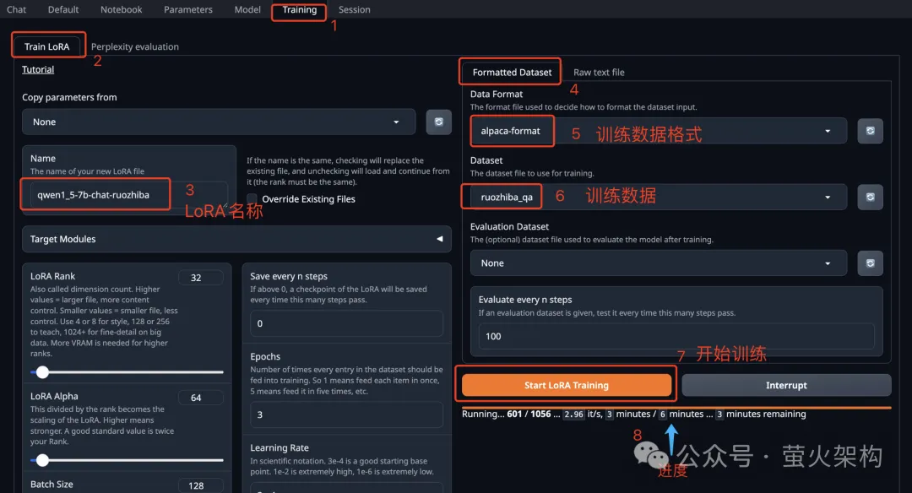Open the Notebook tab
This screenshot has height=493, width=912.
pos(121,9)
